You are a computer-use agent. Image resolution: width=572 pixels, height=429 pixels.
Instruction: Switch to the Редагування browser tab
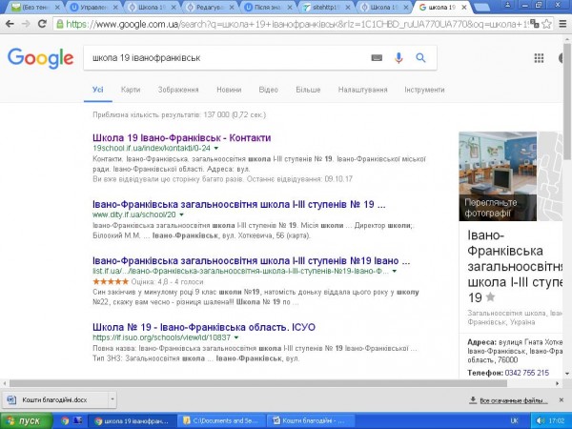point(210,8)
